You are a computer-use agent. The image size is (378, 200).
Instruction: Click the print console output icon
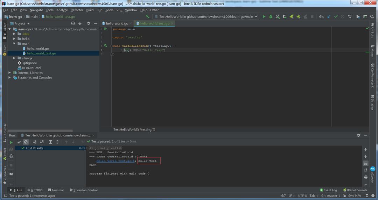365,177
